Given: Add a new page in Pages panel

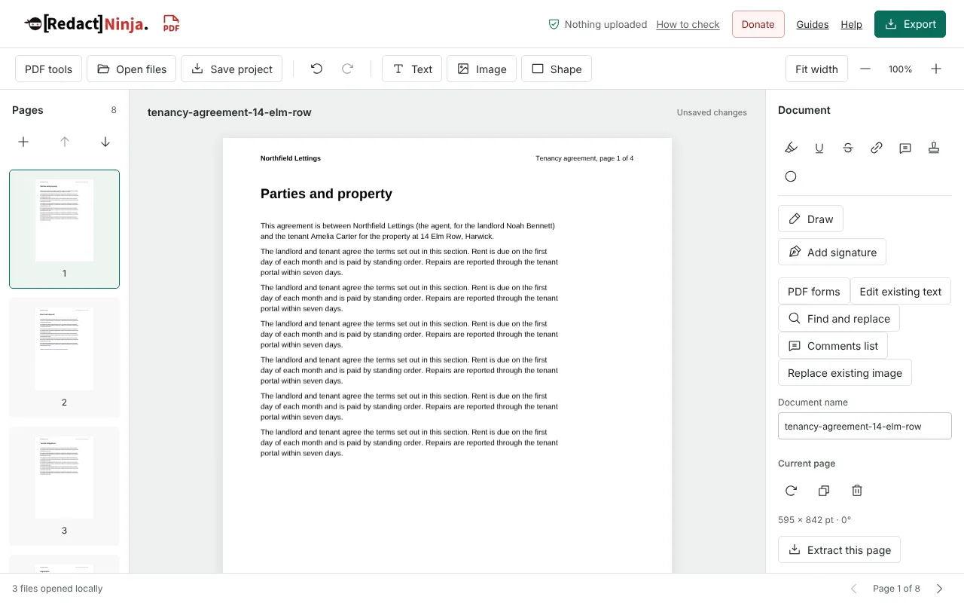Looking at the screenshot, I should (23, 142).
